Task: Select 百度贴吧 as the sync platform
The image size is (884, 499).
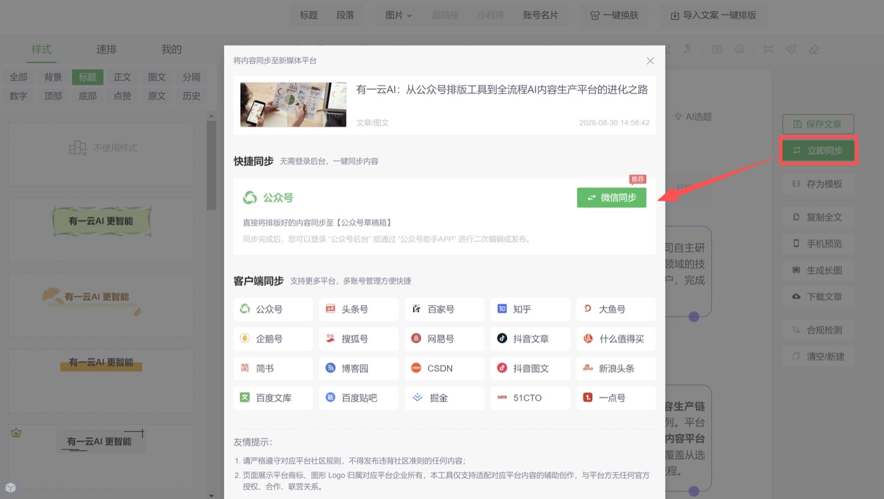Action: 359,398
